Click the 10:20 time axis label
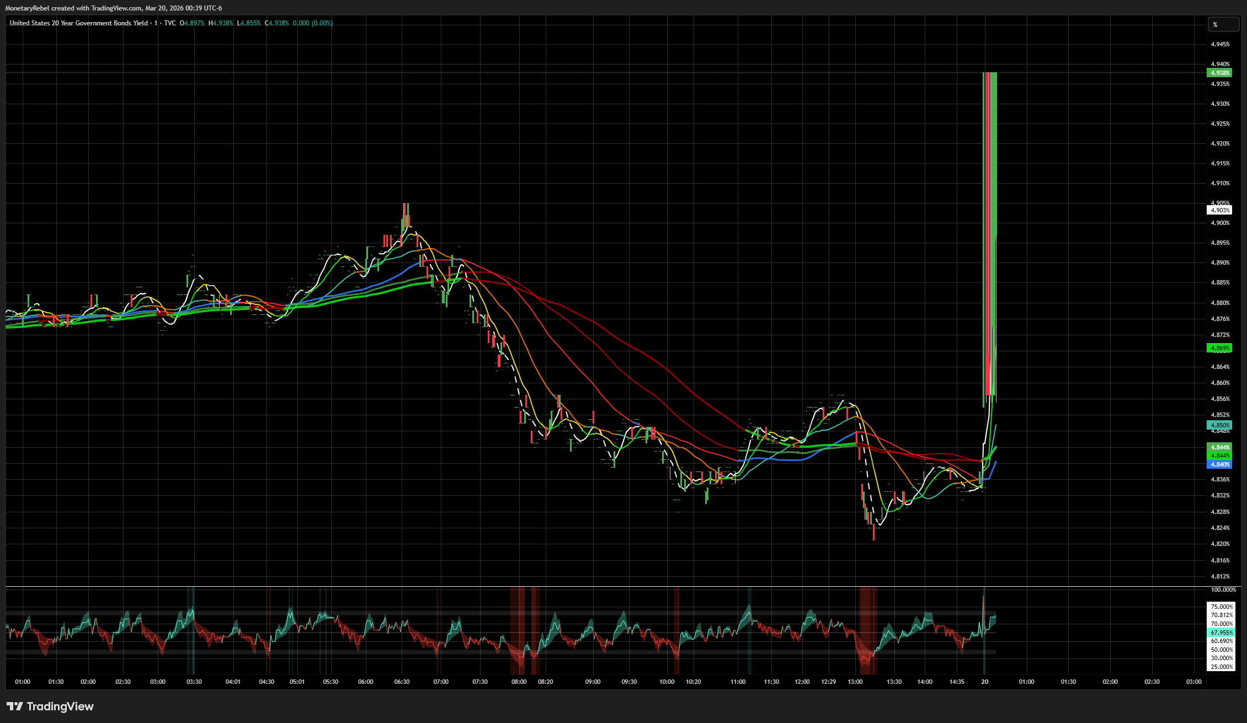 pyautogui.click(x=693, y=682)
